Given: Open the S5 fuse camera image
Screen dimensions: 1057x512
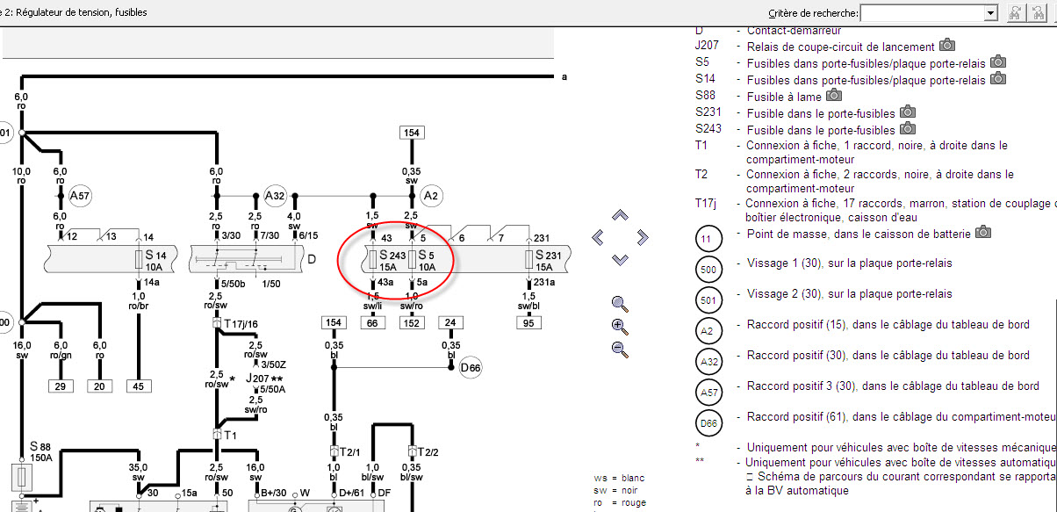Looking at the screenshot, I should click(x=998, y=61).
